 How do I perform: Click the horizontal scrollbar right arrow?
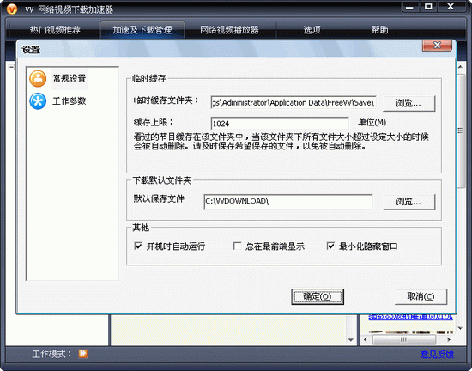(x=449, y=340)
